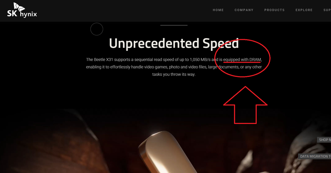Image resolution: width=331 pixels, height=173 pixels.
Task: Open the SUPPORT menu at right edge
Action: coord(327,10)
